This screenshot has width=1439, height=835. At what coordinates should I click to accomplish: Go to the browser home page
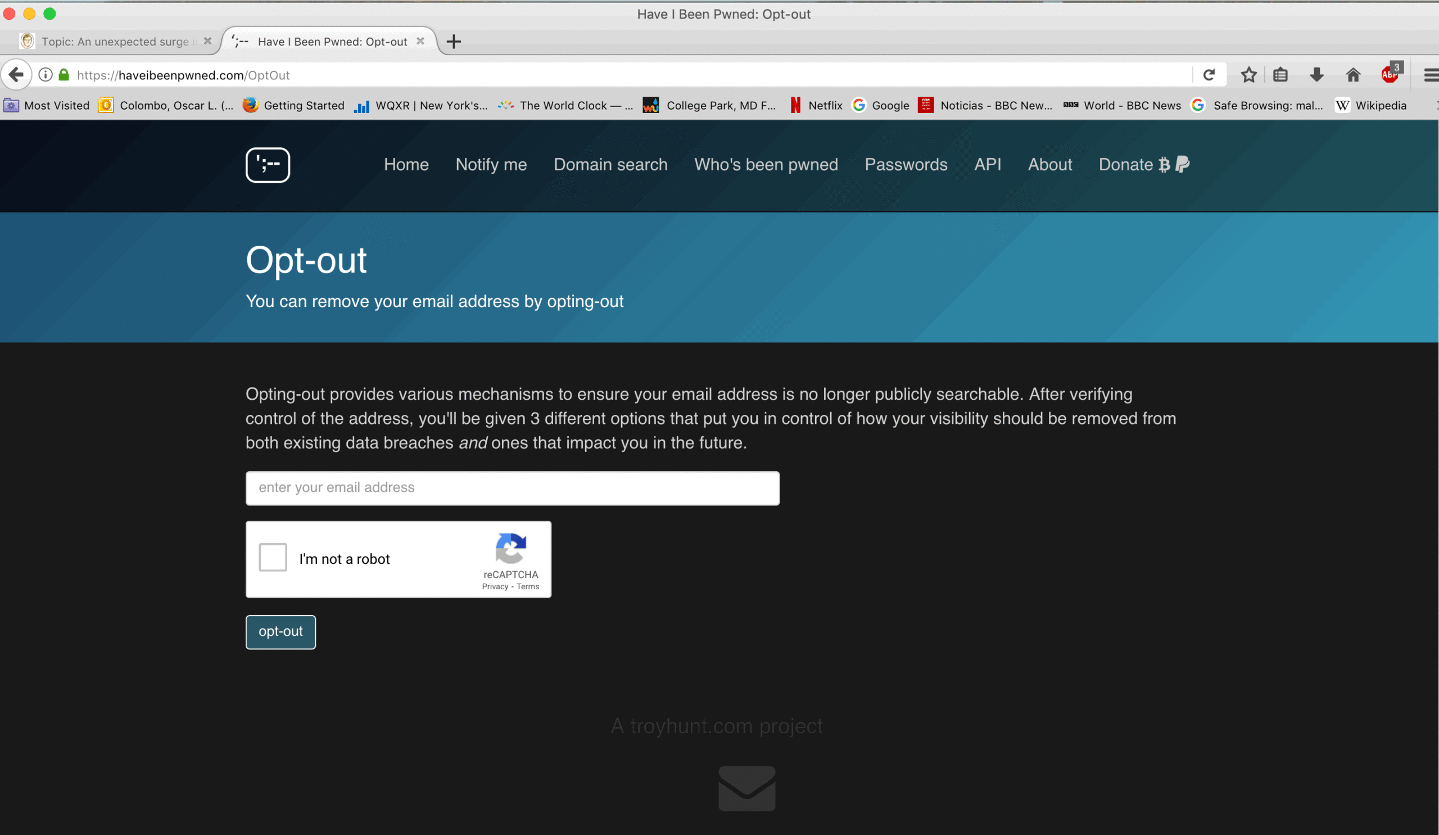pyautogui.click(x=1353, y=75)
